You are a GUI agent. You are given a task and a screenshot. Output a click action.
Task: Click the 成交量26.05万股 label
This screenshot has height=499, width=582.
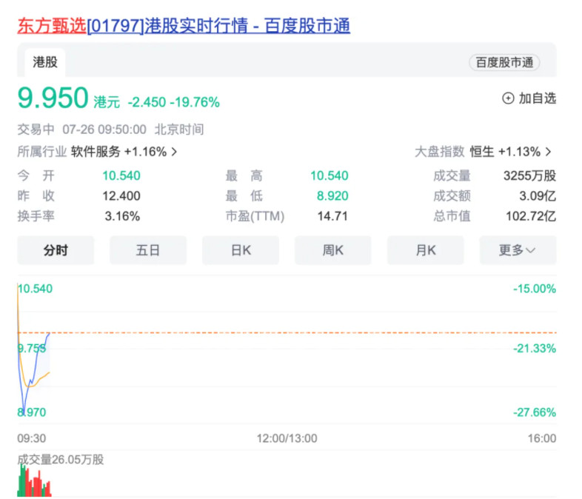61,459
